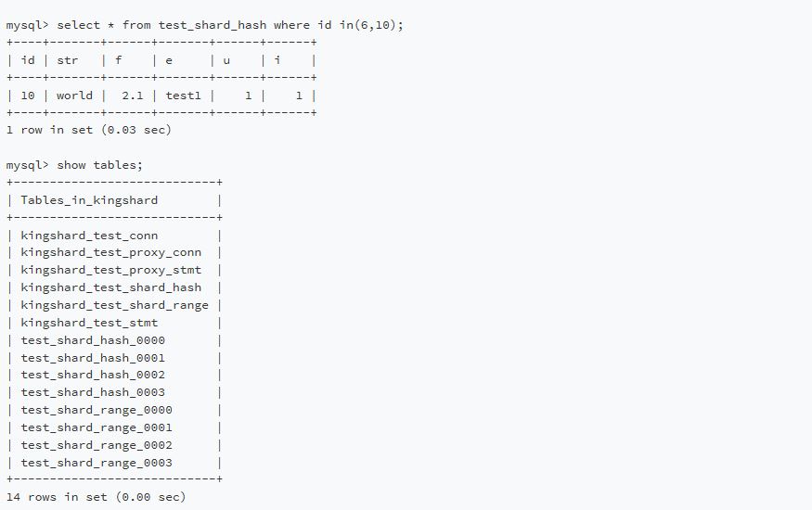The width and height of the screenshot is (812, 510).
Task: Click the test_shard_hash_0002 entry
Action: click(93, 375)
